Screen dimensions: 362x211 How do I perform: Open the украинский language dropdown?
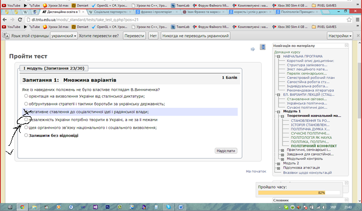pyautogui.click(x=64, y=36)
